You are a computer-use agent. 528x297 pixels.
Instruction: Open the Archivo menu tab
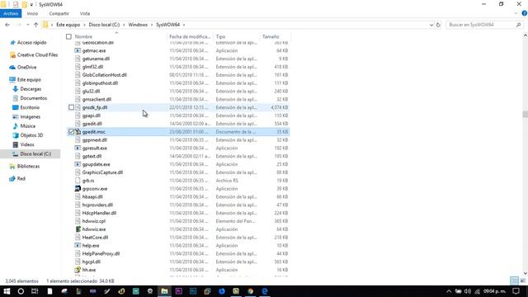coord(11,13)
